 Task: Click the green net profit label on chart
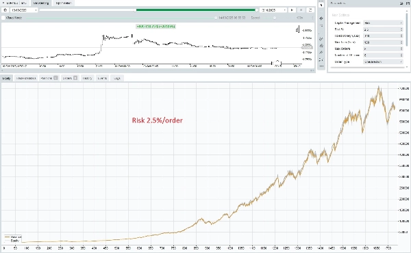155,27
